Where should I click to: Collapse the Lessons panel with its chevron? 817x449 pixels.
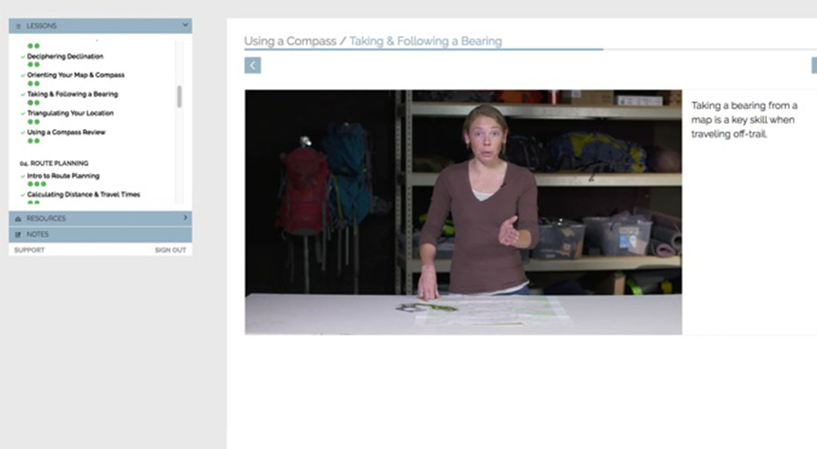(x=184, y=26)
